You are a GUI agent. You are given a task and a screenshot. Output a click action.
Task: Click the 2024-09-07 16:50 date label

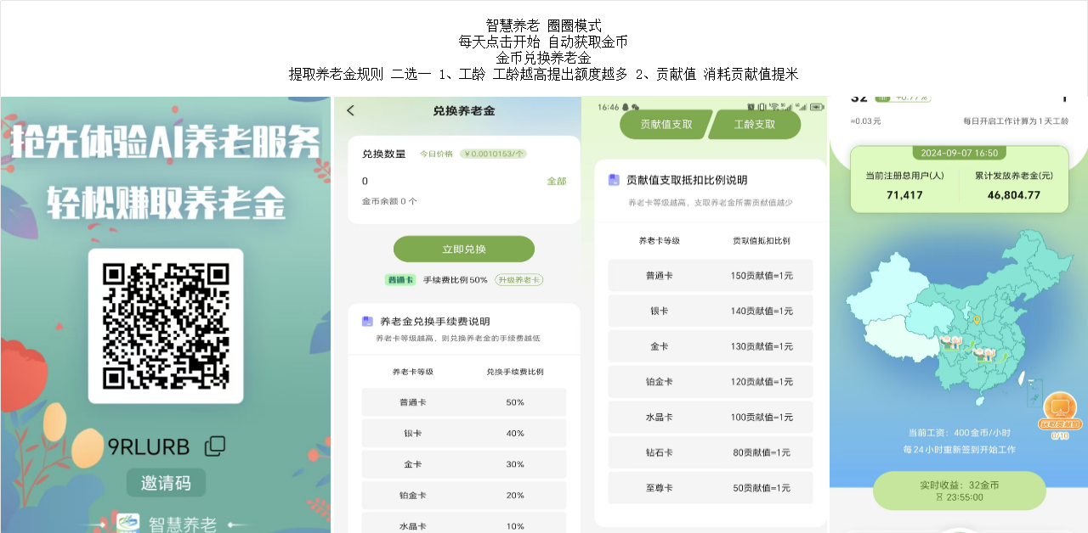click(960, 154)
